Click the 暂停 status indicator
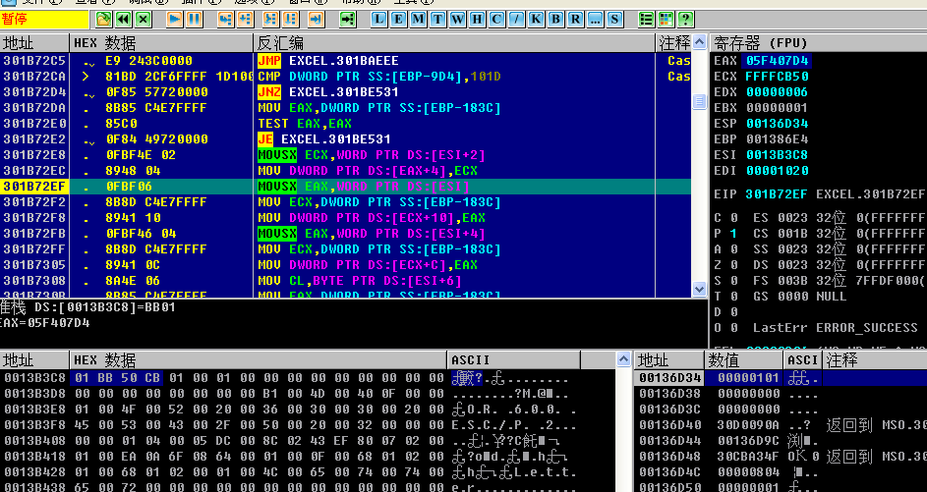 [44, 20]
